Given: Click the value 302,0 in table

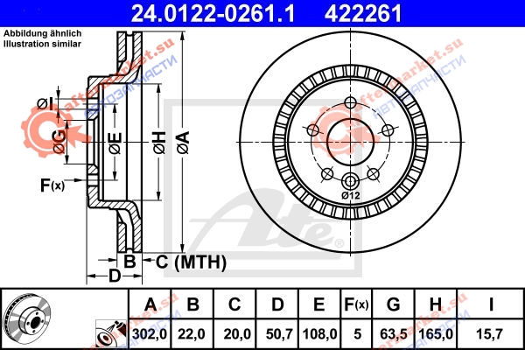Looking at the screenshot, I should point(150,334).
